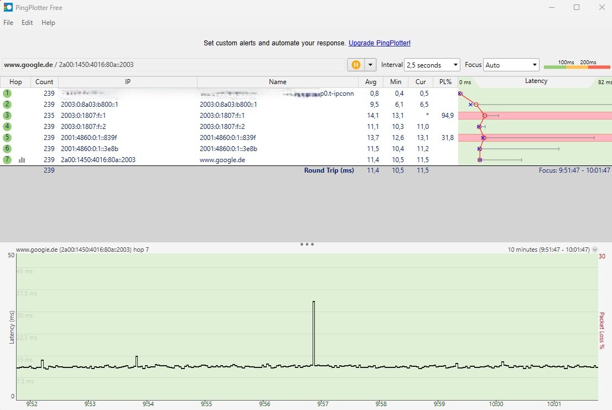Click the Round Trip (ms) summary label

point(329,170)
